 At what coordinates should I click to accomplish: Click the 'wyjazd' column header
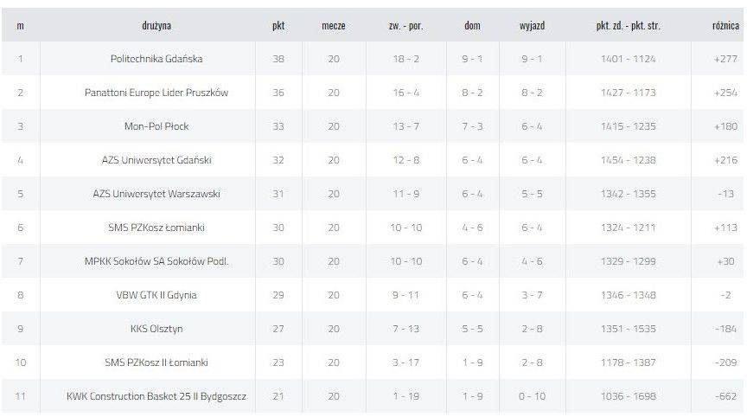point(532,26)
